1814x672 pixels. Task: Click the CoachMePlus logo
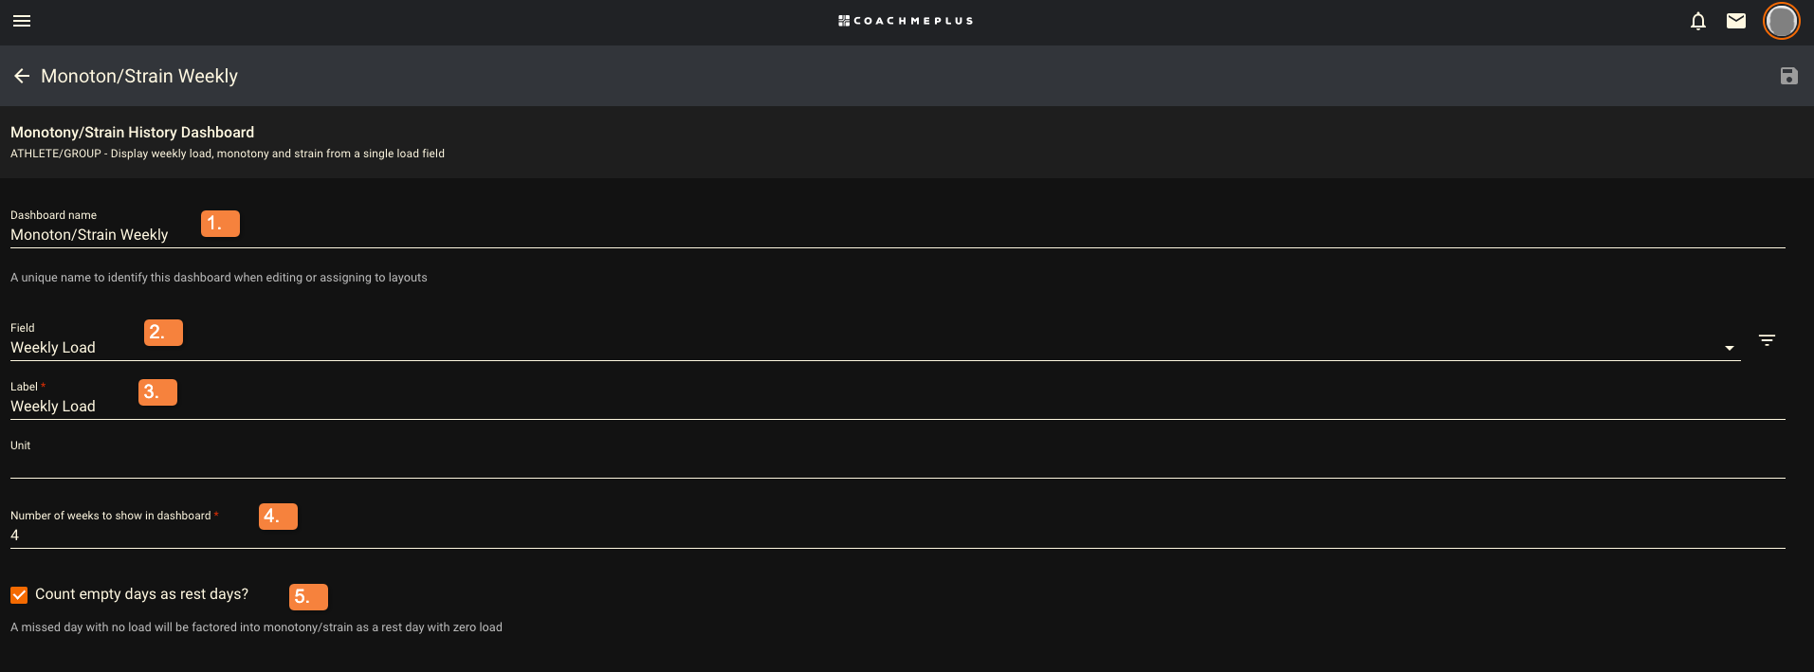906,21
